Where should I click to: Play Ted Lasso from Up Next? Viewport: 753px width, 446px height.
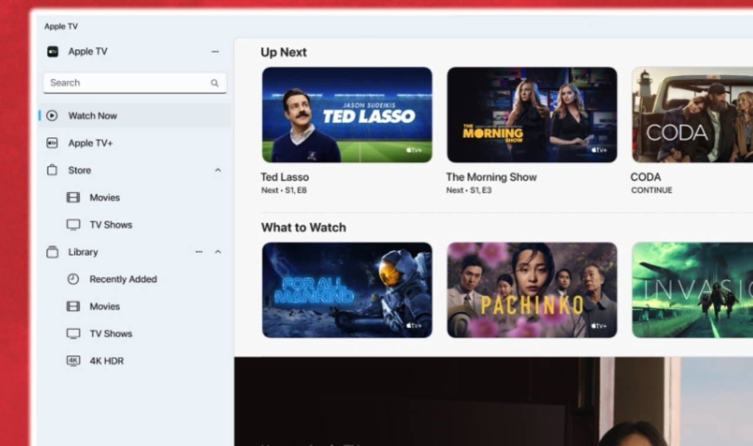(x=347, y=115)
